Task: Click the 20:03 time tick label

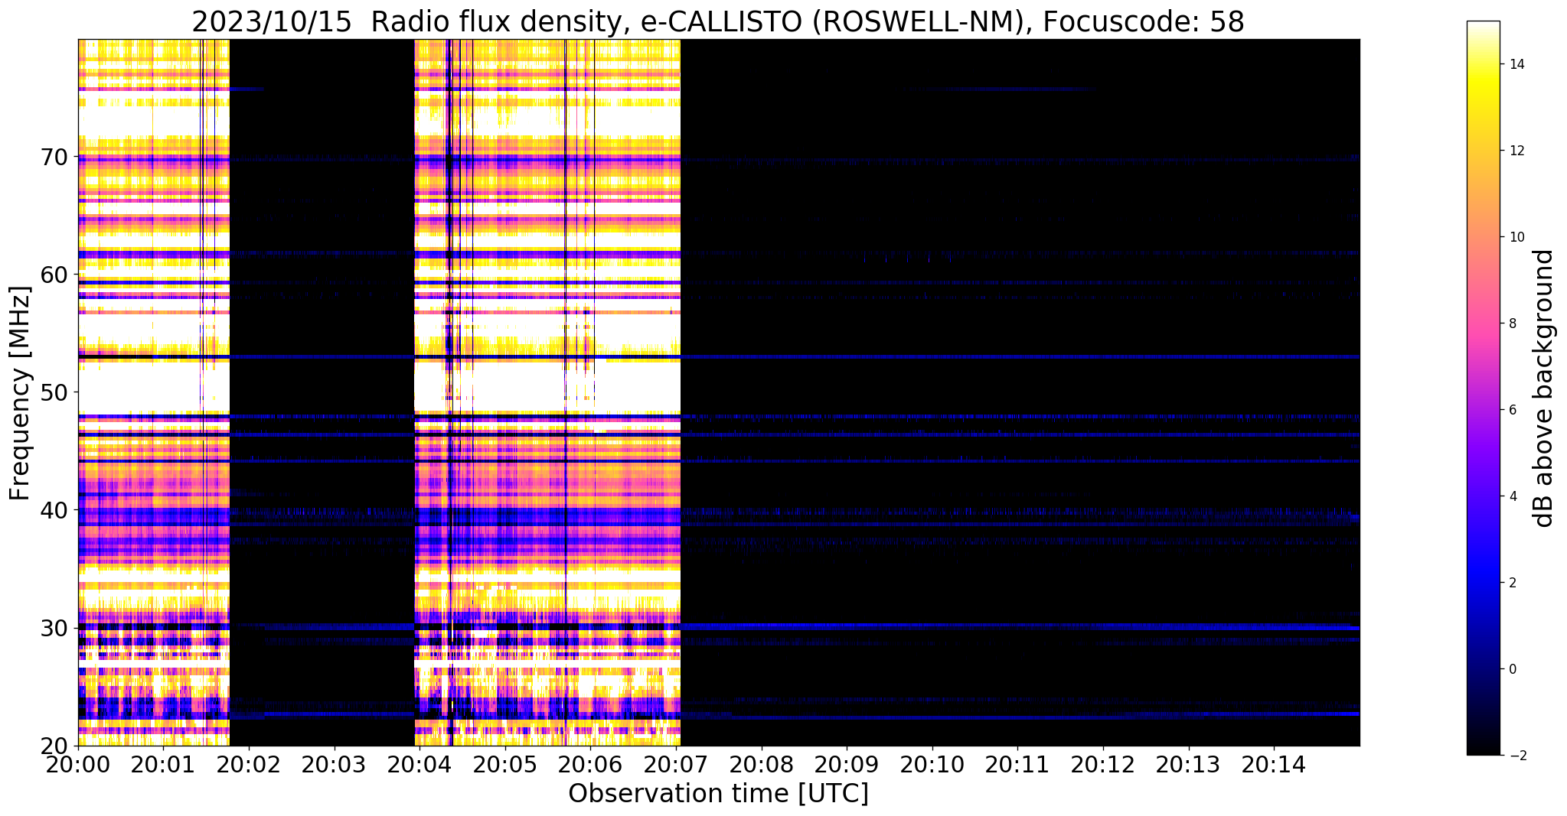Action: click(335, 763)
